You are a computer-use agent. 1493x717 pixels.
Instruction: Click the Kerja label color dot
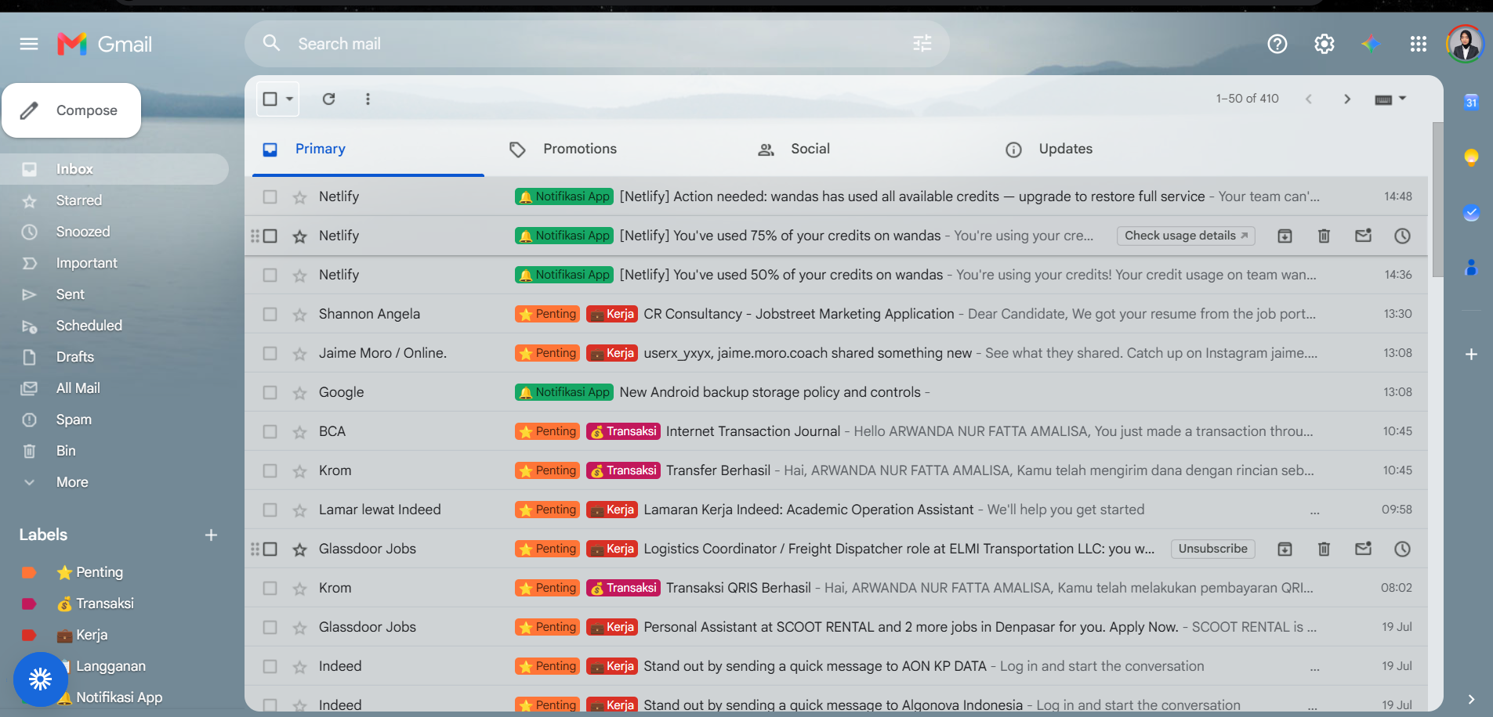click(x=29, y=635)
